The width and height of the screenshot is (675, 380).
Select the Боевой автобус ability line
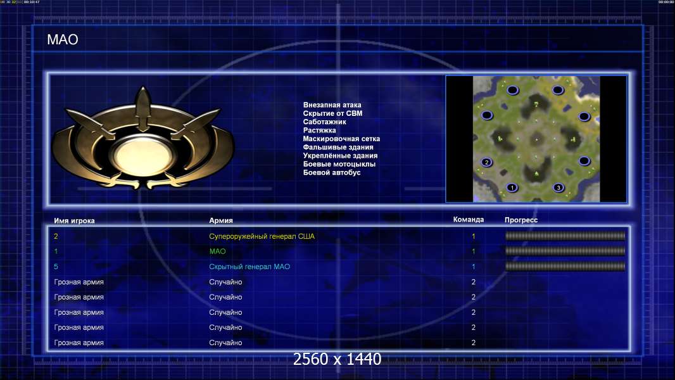pos(331,172)
